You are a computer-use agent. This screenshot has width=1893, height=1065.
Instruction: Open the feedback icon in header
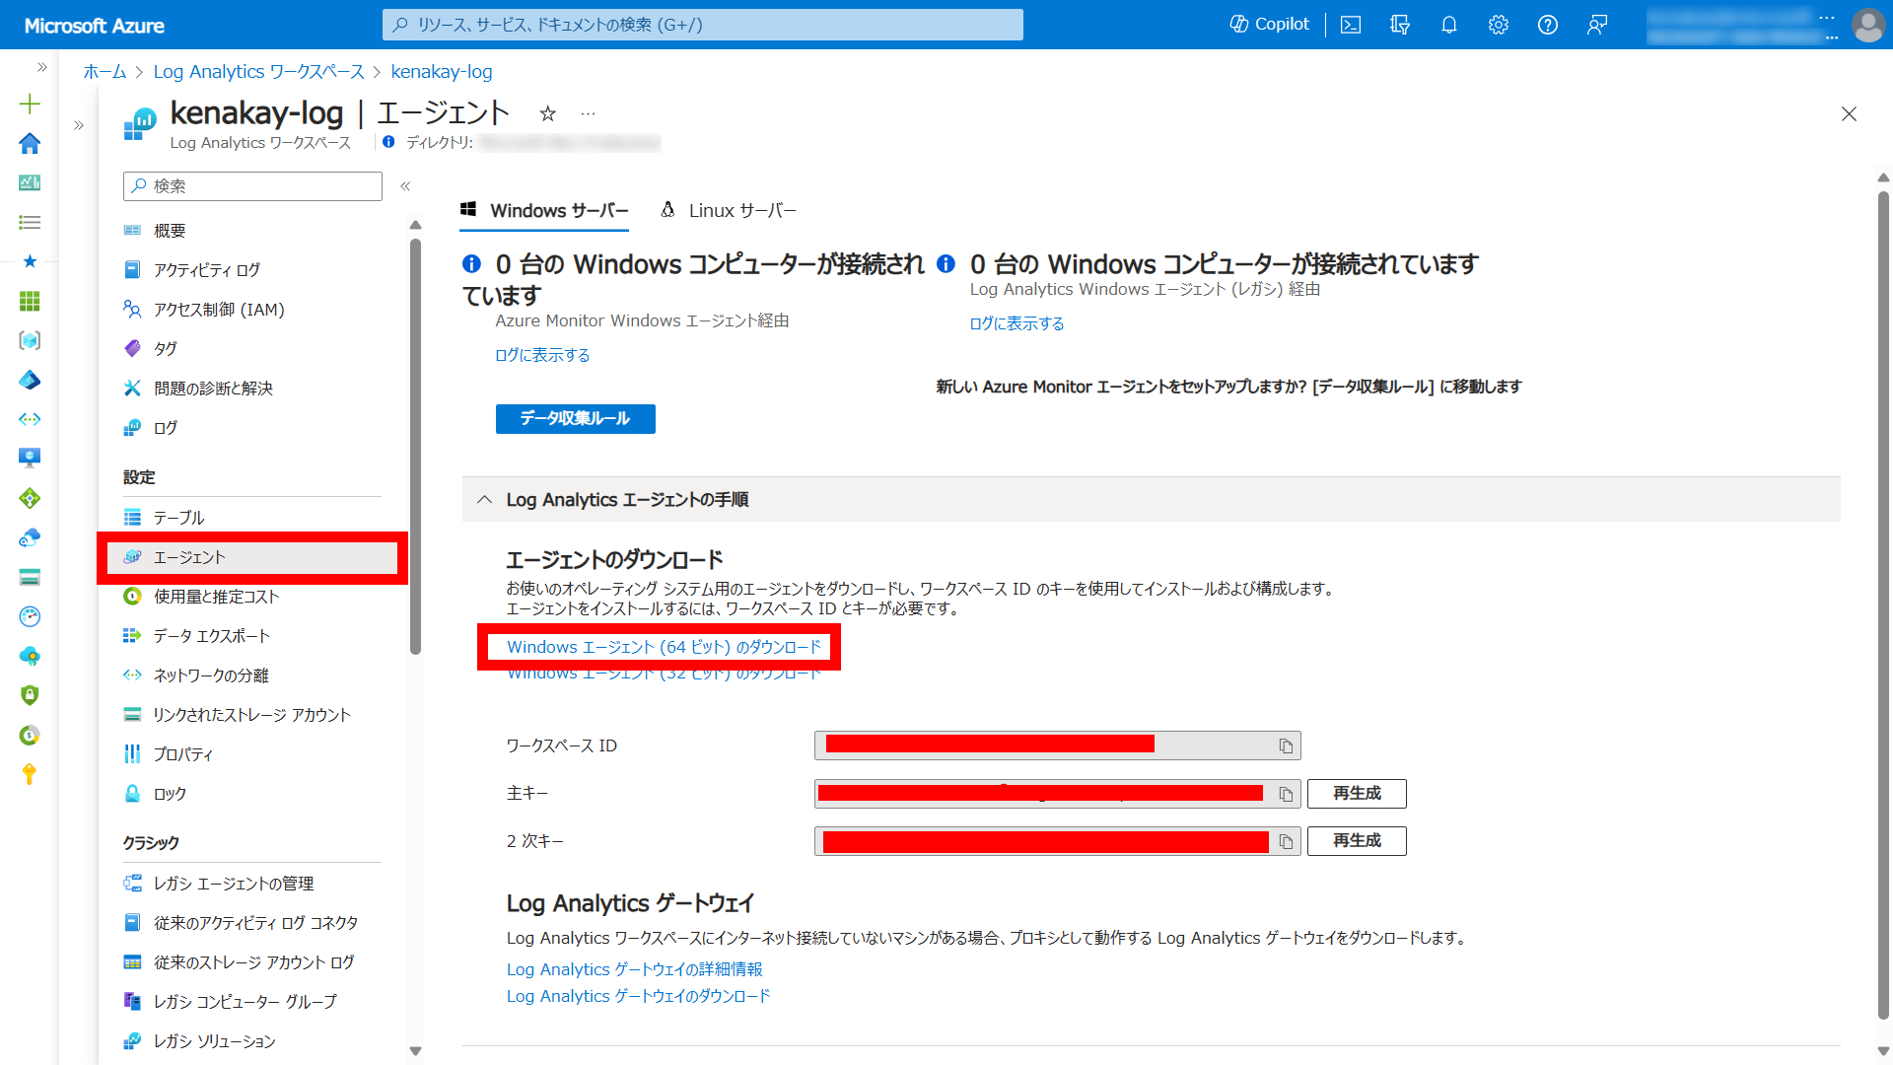[x=1597, y=25]
